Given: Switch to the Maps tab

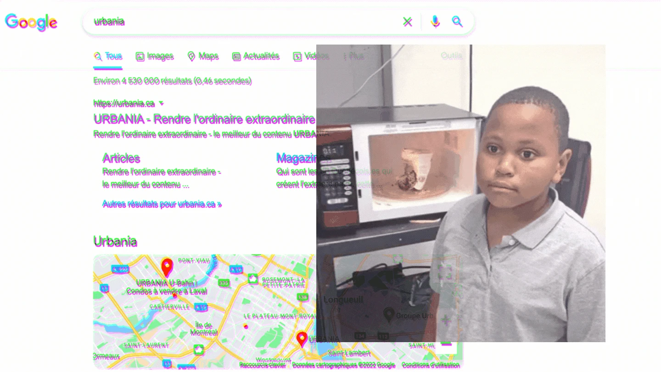Looking at the screenshot, I should [203, 56].
